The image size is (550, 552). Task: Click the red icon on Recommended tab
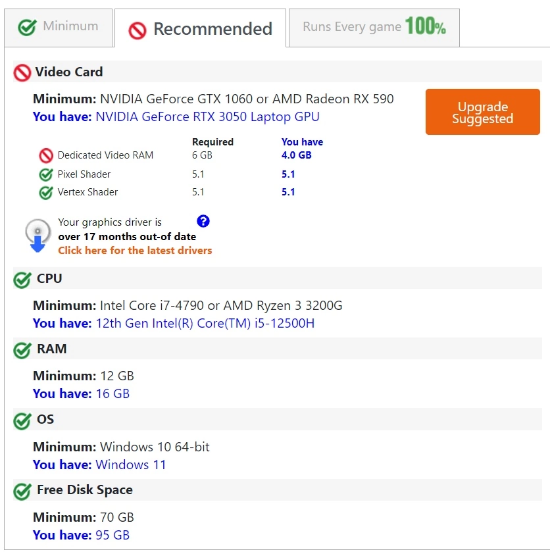point(137,31)
